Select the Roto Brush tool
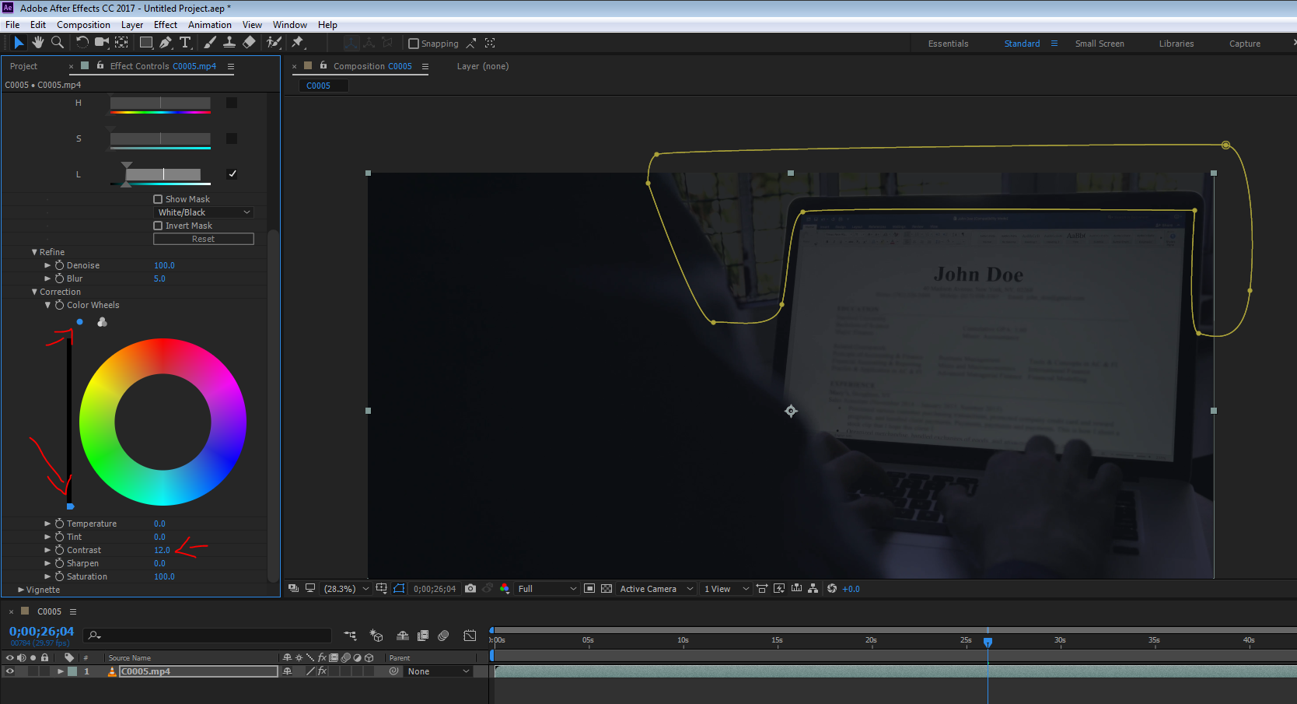This screenshot has height=704, width=1297. 273,43
